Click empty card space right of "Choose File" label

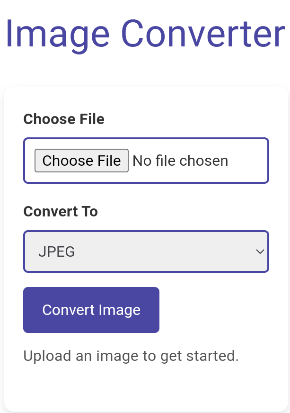pyautogui.click(x=189, y=119)
